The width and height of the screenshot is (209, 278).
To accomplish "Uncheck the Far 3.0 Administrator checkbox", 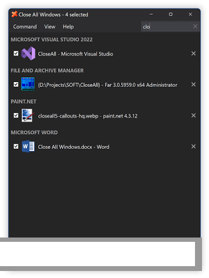I will [16, 84].
